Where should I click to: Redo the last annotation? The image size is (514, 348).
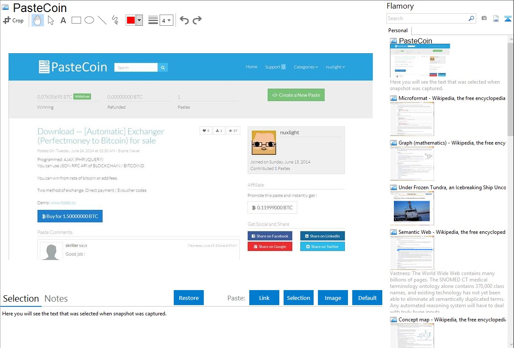pos(197,20)
